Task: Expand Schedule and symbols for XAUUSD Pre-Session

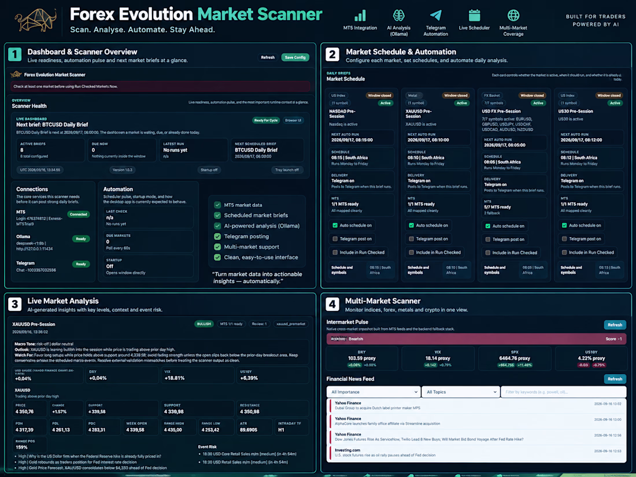Action: [x=438, y=270]
